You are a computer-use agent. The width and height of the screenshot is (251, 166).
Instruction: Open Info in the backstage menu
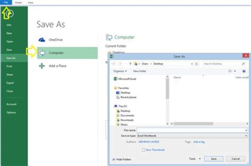9,25
